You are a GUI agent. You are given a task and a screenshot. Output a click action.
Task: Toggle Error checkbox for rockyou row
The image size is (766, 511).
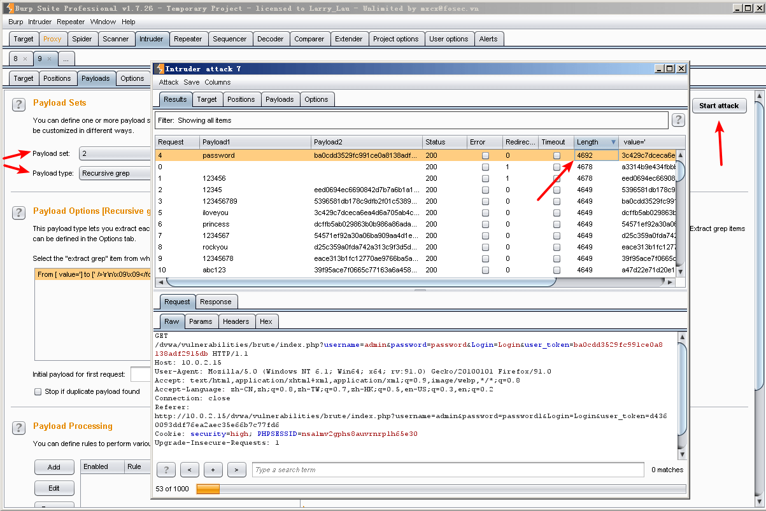(485, 247)
